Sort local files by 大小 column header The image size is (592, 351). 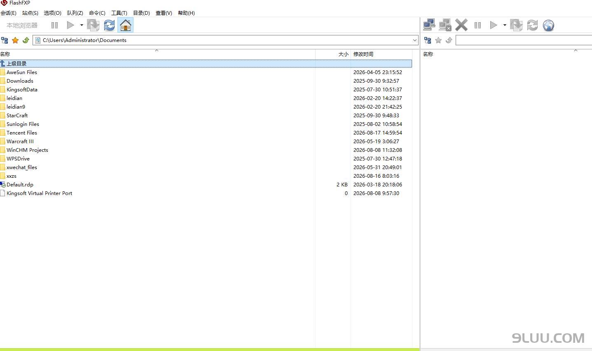pos(333,54)
